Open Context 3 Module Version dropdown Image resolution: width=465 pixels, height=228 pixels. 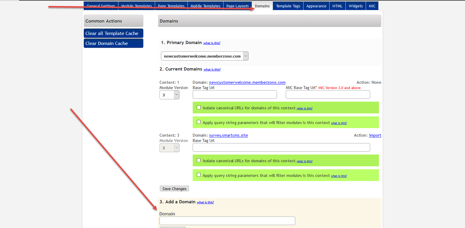coord(169,148)
